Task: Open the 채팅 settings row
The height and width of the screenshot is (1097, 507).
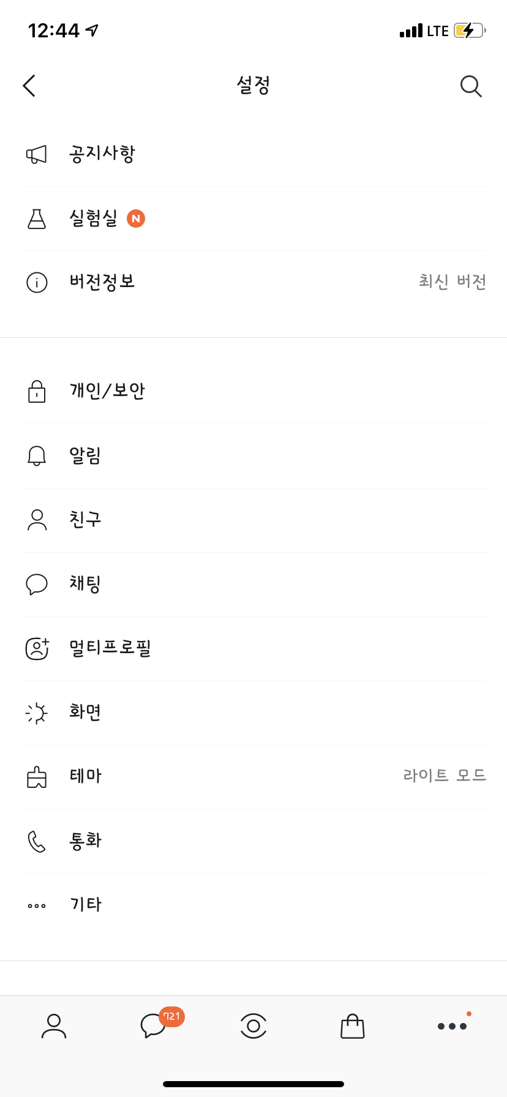Action: coord(254,585)
